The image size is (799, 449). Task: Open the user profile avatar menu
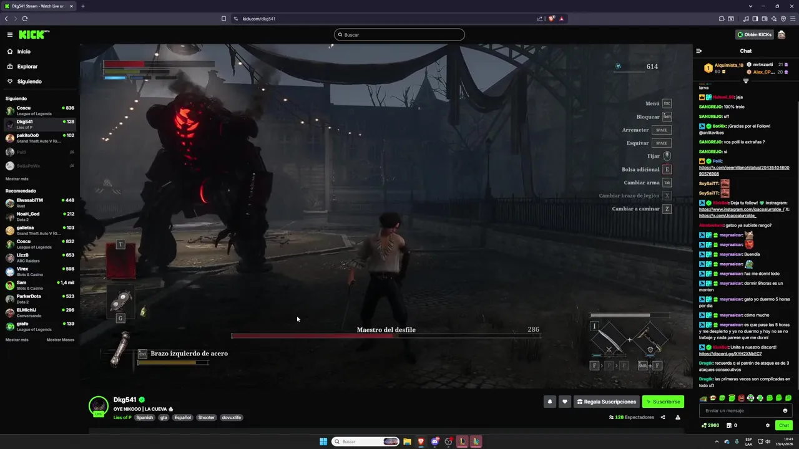[x=782, y=35]
